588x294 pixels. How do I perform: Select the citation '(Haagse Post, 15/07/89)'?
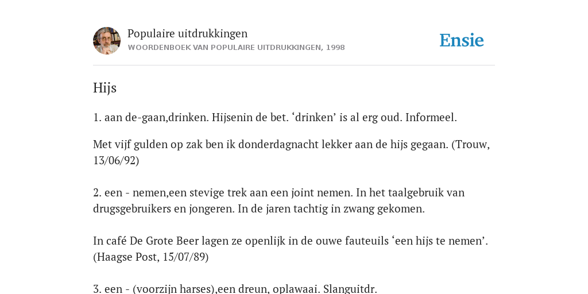(151, 257)
